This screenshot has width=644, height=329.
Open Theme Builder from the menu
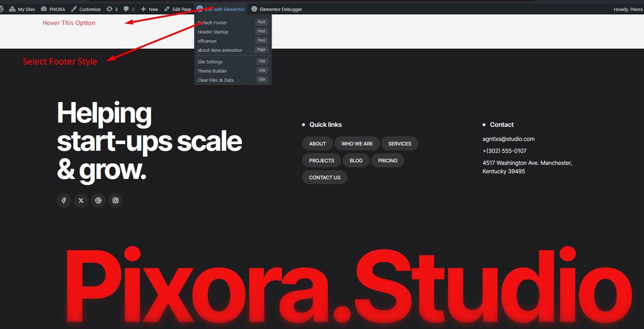212,71
